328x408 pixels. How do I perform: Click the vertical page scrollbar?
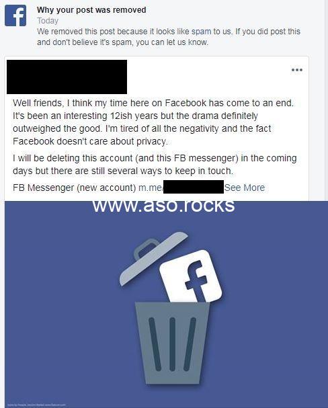326,100
